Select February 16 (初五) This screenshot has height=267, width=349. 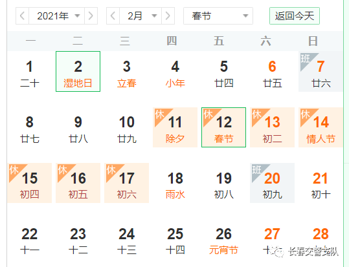[78, 183]
